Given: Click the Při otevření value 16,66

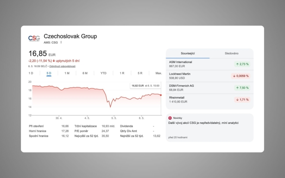Looking at the screenshot, I should click(x=65, y=126).
